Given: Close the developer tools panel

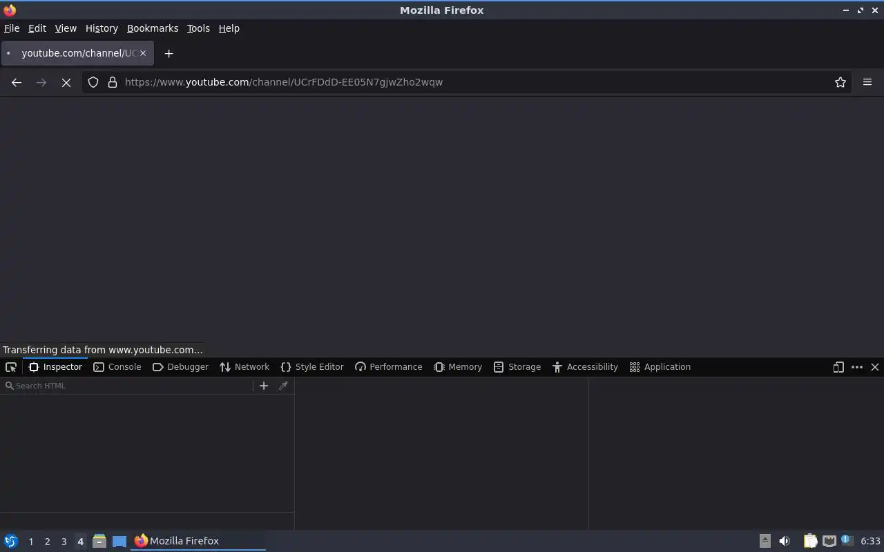Looking at the screenshot, I should coord(875,367).
